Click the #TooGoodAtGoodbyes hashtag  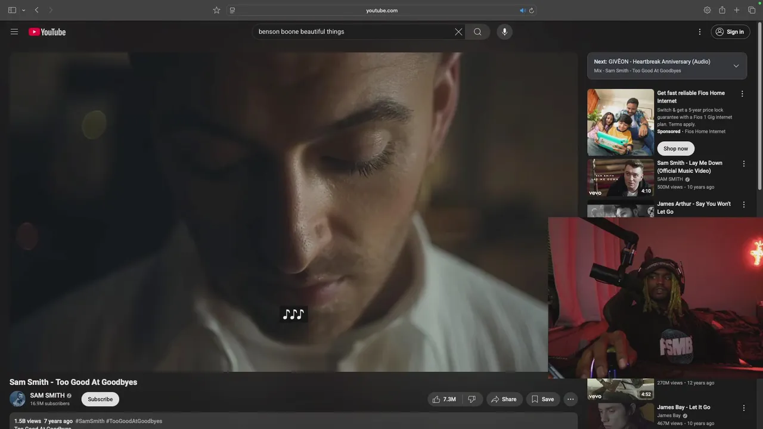tap(134, 421)
